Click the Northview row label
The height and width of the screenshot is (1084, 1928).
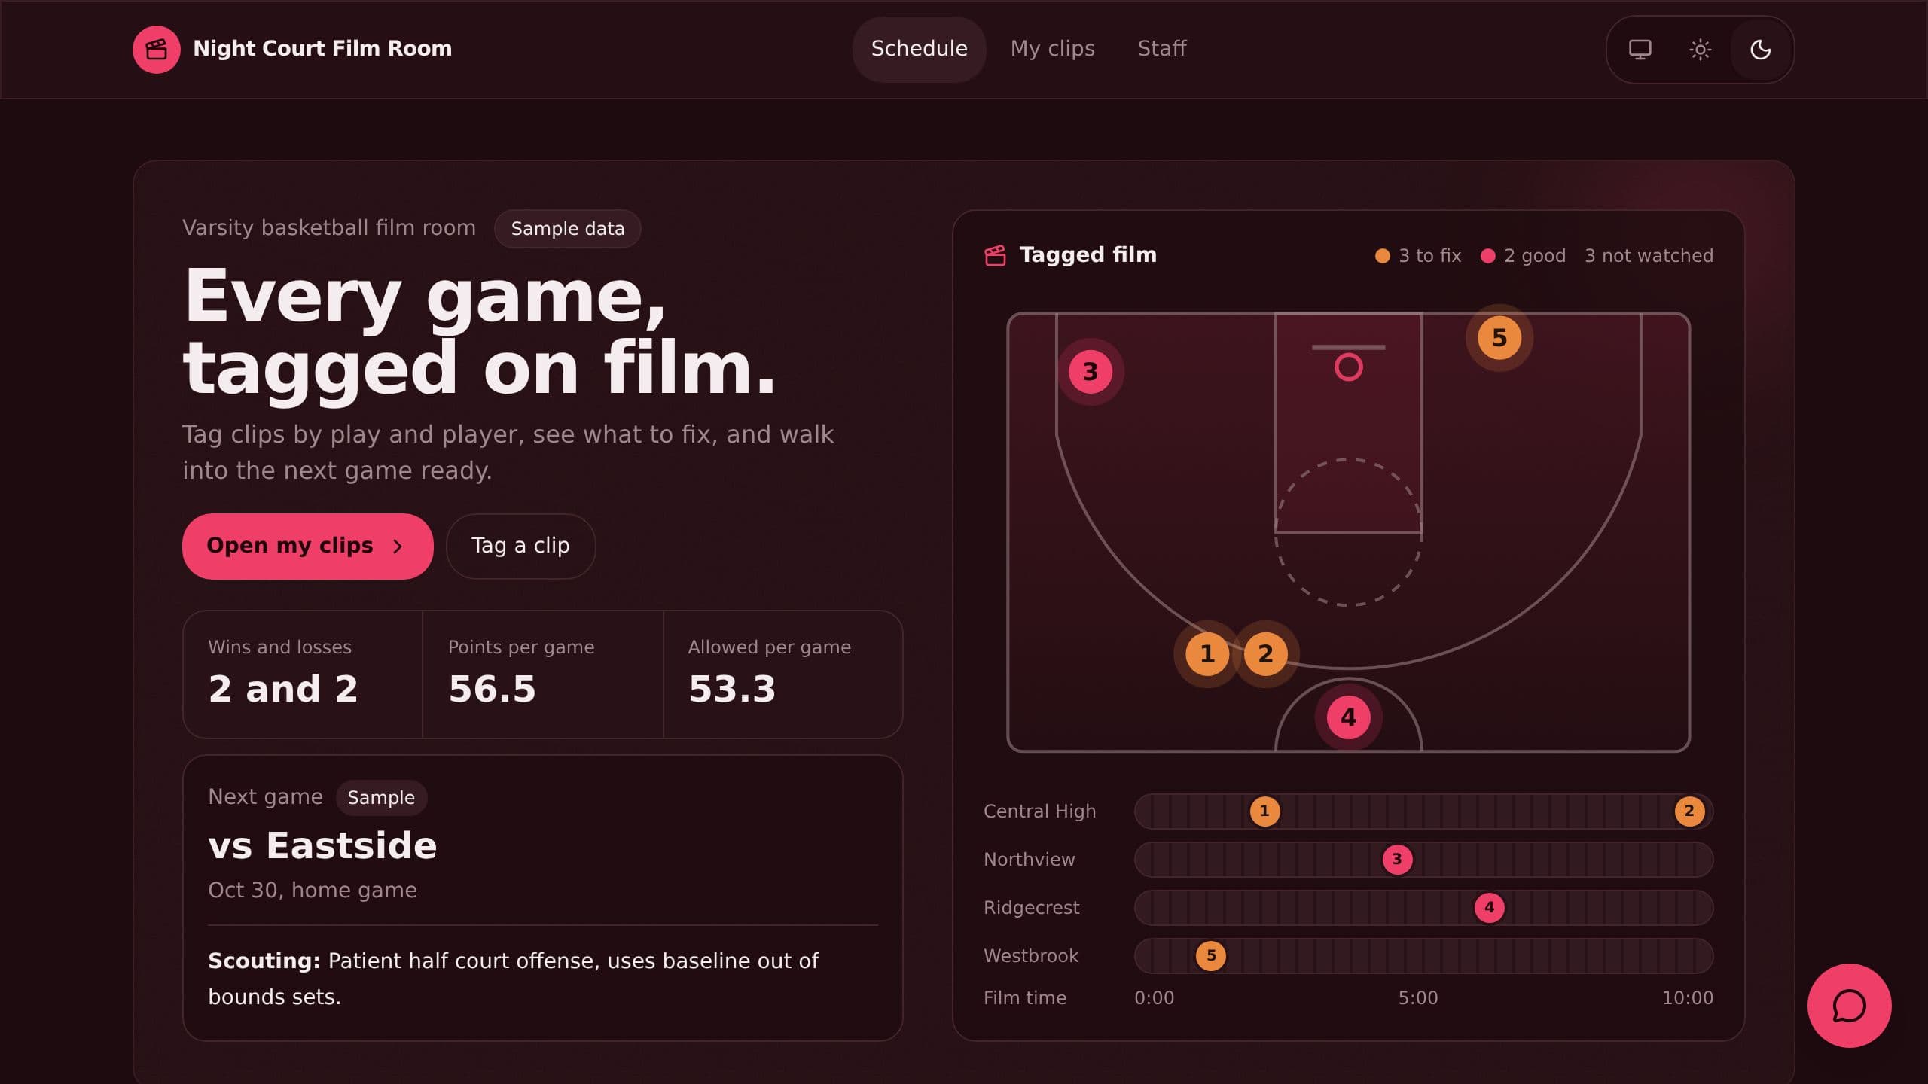pos(1029,860)
